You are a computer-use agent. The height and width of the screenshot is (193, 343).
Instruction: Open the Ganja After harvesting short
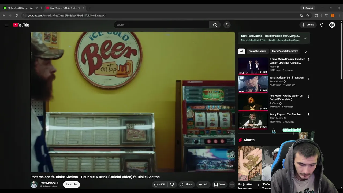click(250, 164)
